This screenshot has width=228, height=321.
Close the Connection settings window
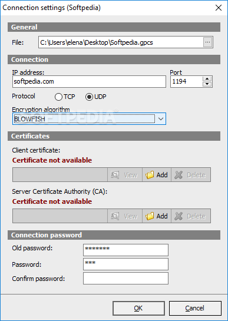coord(219,8)
